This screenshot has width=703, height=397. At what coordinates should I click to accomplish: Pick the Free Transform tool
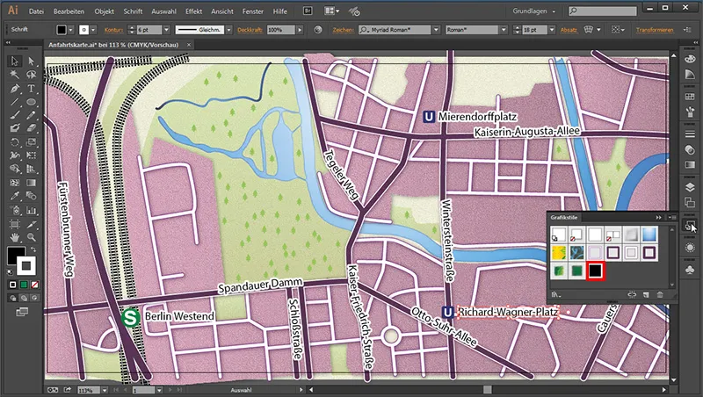point(31,155)
